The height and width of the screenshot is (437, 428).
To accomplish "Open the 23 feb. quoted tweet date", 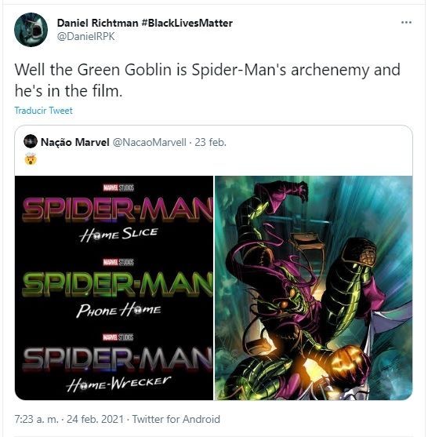I will click(211, 142).
